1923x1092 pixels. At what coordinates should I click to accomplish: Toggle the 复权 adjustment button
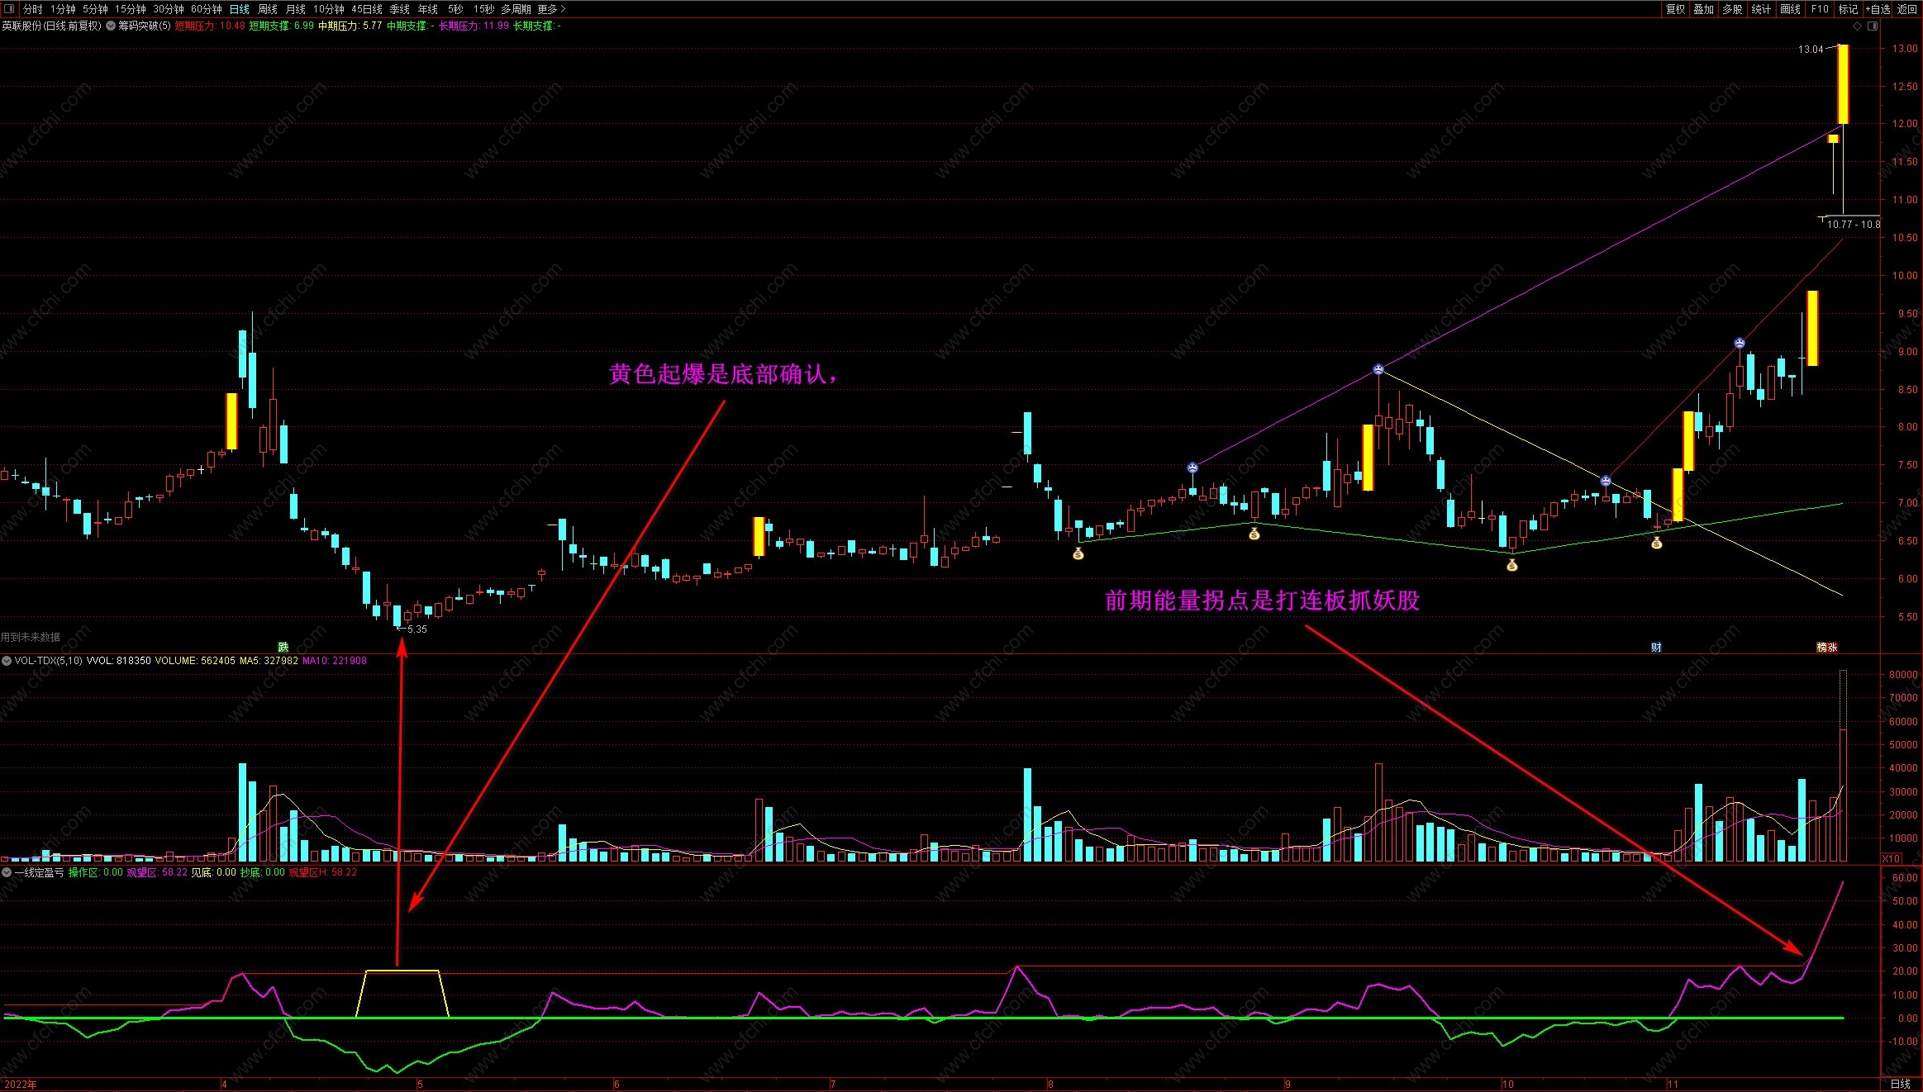1675,9
